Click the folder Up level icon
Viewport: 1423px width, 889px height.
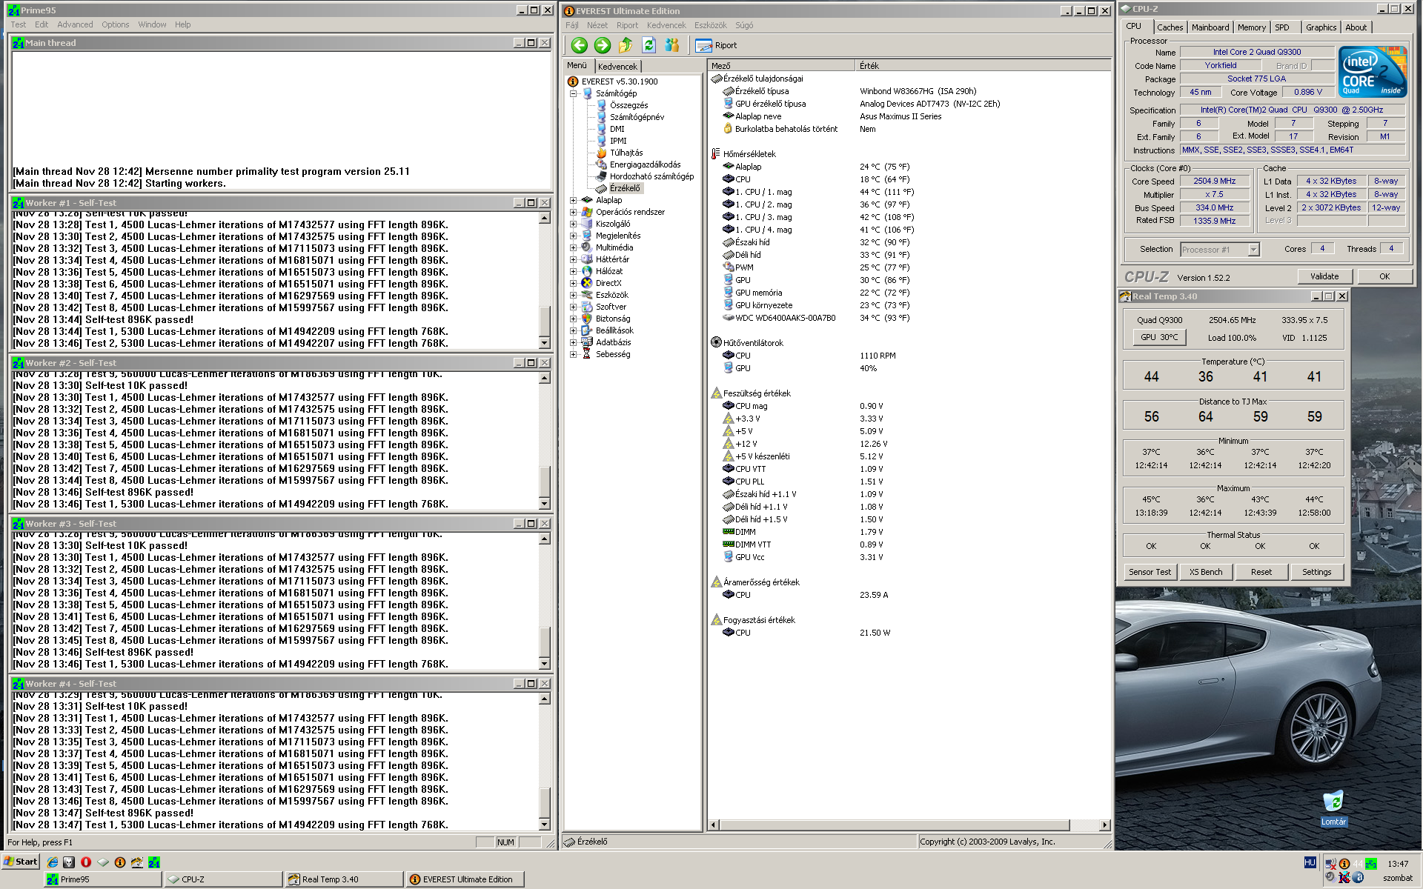[626, 45]
